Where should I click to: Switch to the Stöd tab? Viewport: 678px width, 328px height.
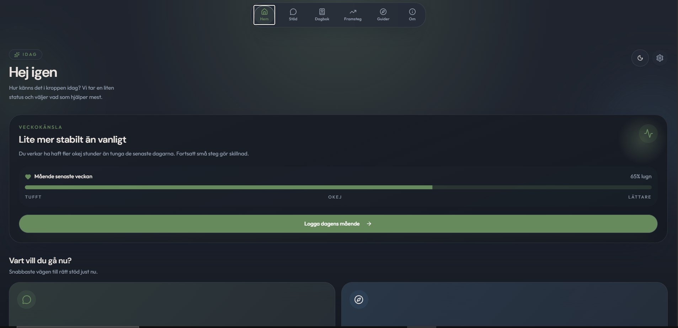coord(293,15)
